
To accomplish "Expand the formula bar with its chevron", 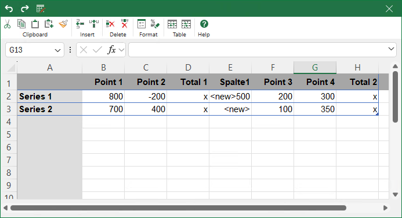I will pos(391,49).
